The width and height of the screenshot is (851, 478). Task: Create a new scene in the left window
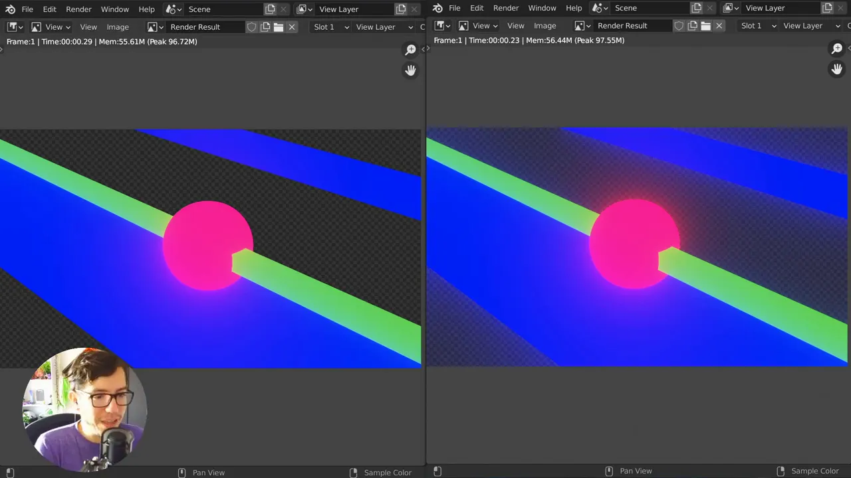point(270,9)
